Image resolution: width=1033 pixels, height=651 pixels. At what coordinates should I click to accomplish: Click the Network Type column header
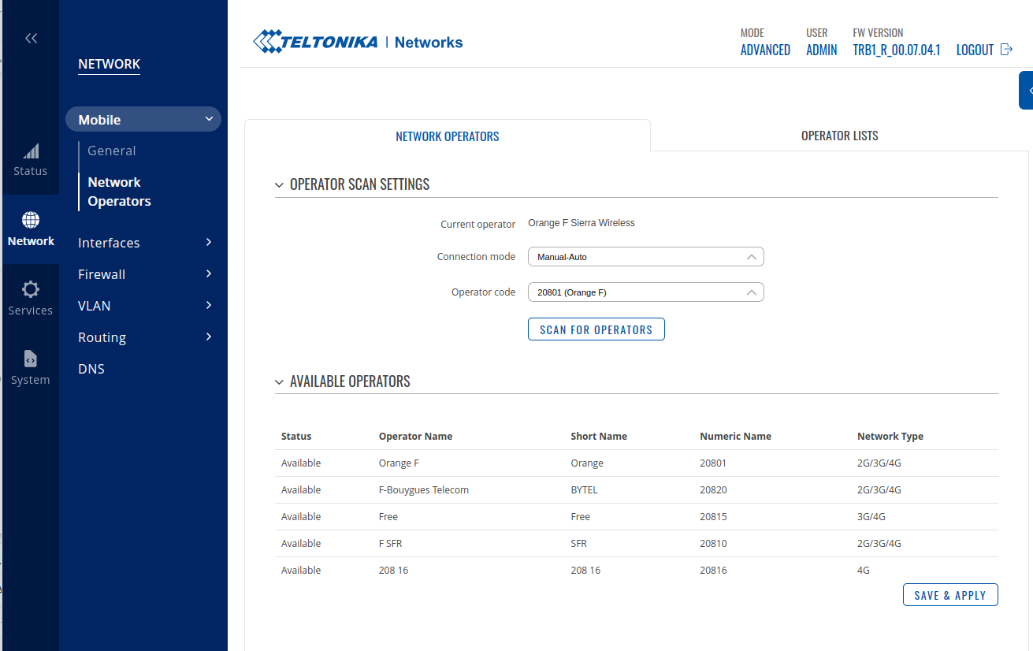click(x=890, y=436)
